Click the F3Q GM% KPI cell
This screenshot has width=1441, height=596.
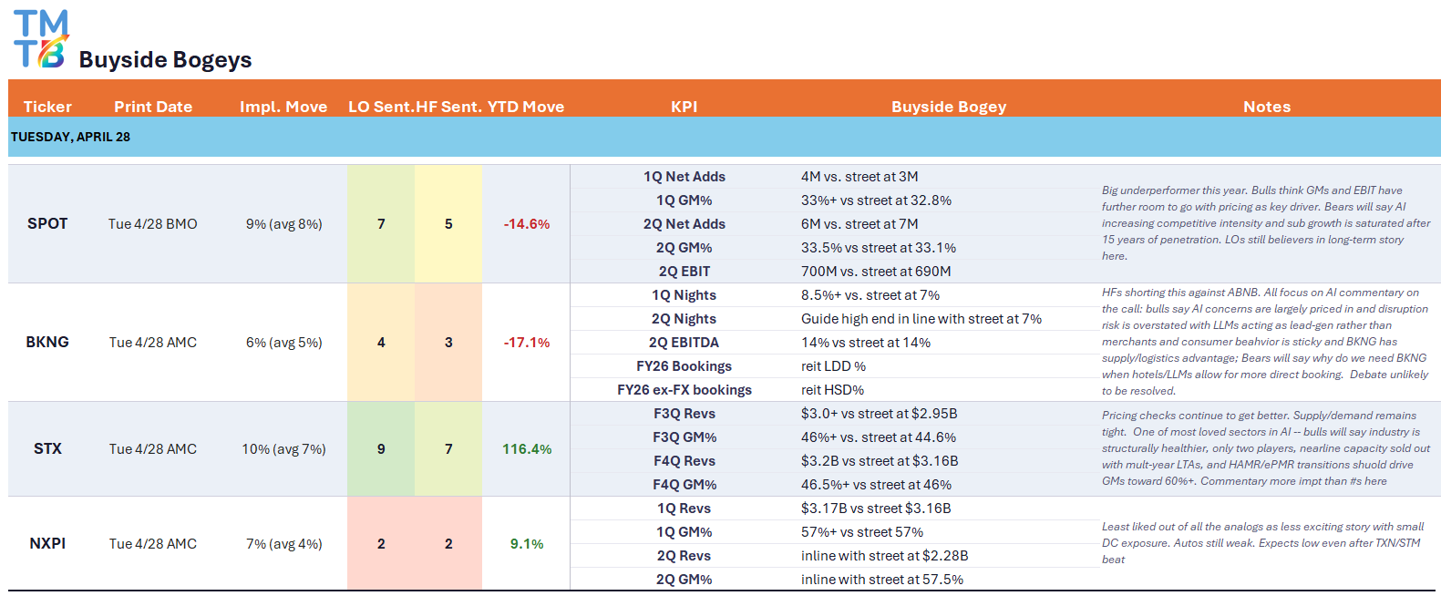tap(684, 437)
